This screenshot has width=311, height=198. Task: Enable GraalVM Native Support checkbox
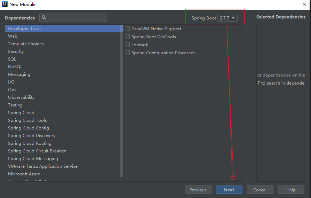127,29
